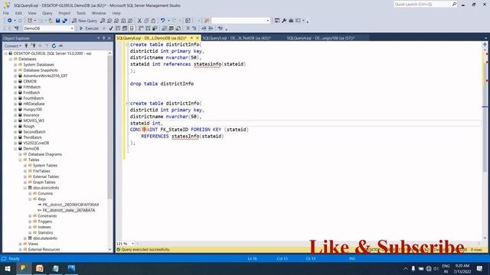Cut selected text with the scissors icon
This screenshot has width=490, height=275.
tap(139, 21)
